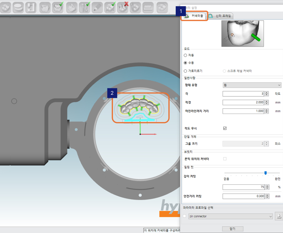Click the 깊이 커팅 slider handle
Viewport: 283px width, 233px height.
click(x=265, y=173)
